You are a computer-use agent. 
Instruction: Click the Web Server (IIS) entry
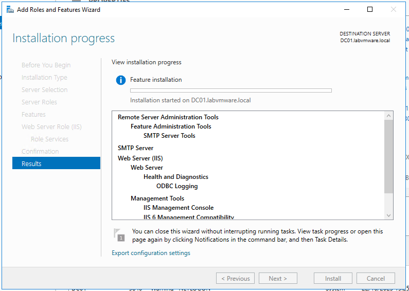coord(140,158)
